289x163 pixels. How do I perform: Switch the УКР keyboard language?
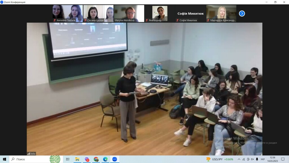(263, 159)
